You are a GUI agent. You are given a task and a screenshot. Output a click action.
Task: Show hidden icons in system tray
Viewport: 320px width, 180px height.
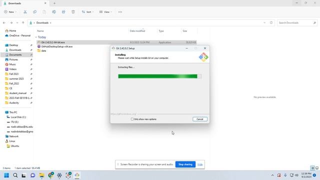click(x=272, y=175)
